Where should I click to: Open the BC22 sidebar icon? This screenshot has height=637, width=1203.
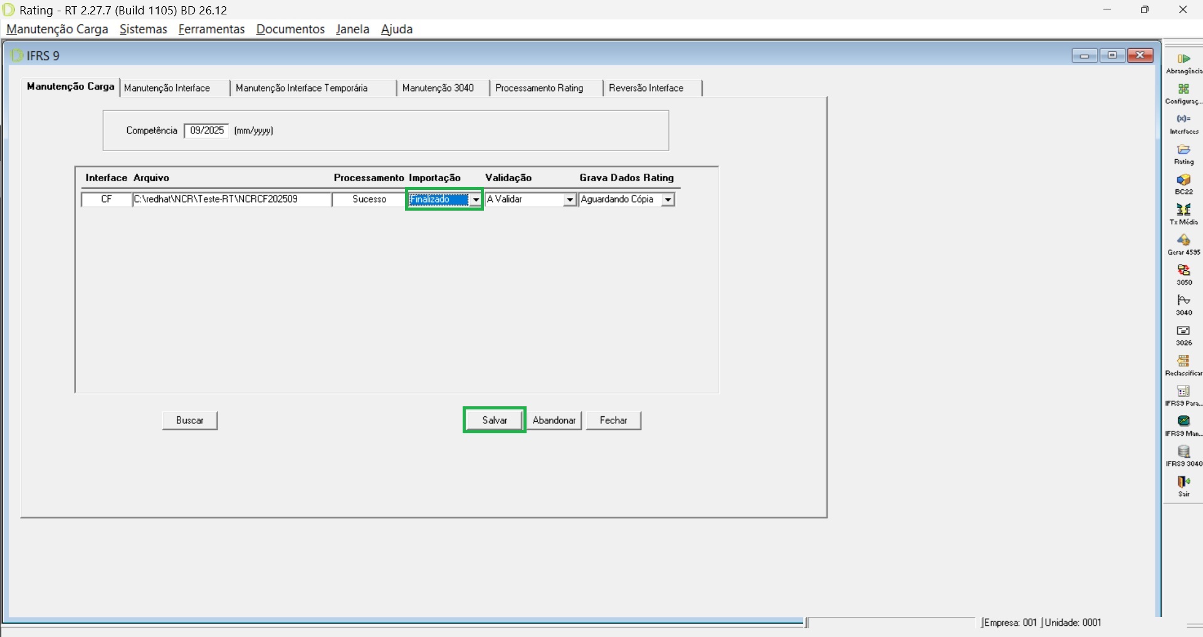[1184, 184]
